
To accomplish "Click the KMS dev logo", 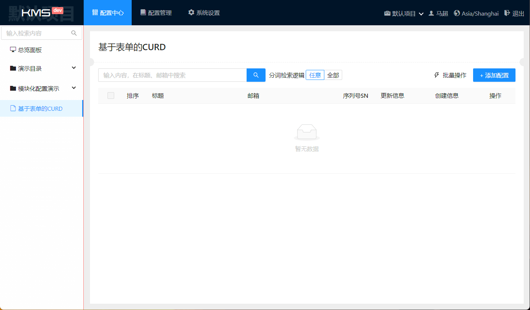I will [x=42, y=13].
